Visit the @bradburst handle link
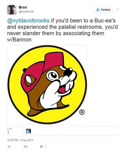 tap(26, 12)
